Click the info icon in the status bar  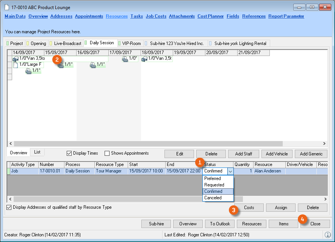pyautogui.click(x=328, y=235)
